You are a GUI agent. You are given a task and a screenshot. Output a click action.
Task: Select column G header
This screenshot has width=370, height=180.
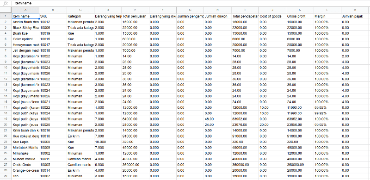190,10
